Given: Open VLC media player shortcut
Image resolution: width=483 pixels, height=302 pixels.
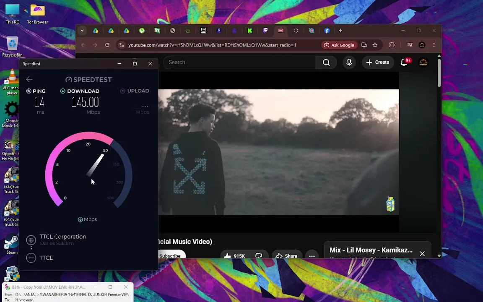Looking at the screenshot, I should point(12,82).
